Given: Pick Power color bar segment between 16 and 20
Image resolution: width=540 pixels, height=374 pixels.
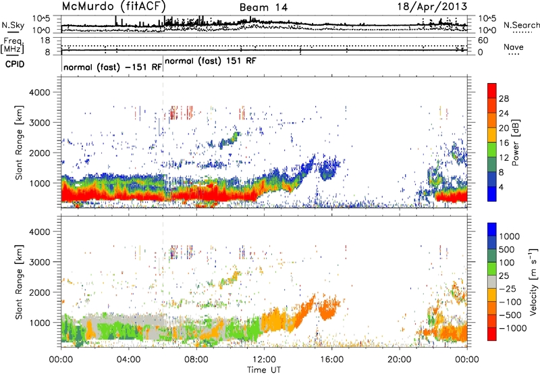Looking at the screenshot, I should pos(492,135).
